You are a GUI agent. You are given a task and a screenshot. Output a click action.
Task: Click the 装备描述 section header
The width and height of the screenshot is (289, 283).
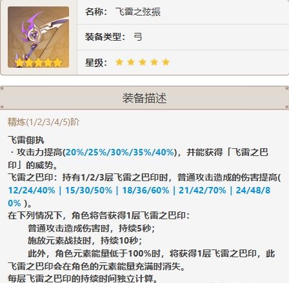point(144,98)
